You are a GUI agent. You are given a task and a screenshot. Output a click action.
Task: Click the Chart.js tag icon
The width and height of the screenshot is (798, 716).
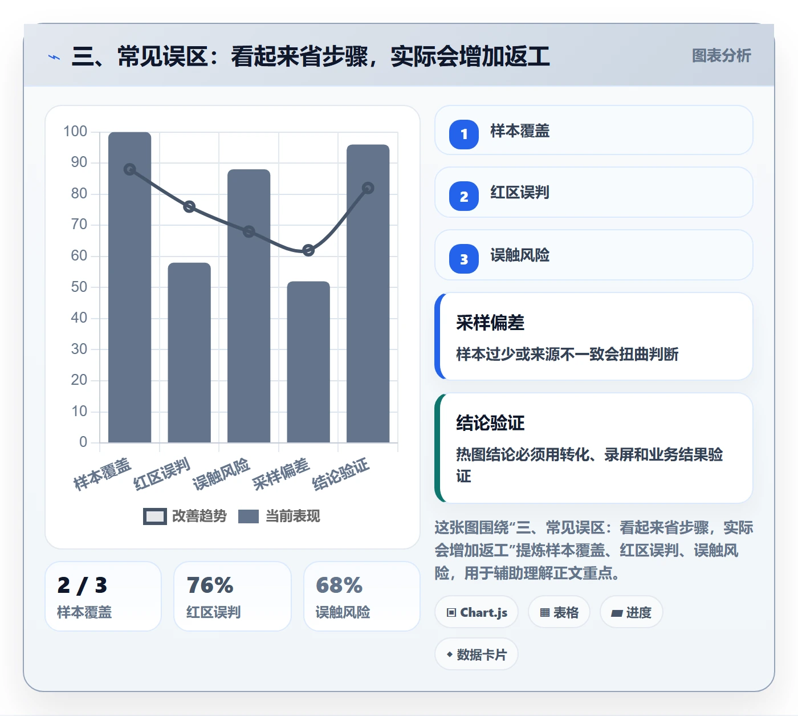[451, 613]
